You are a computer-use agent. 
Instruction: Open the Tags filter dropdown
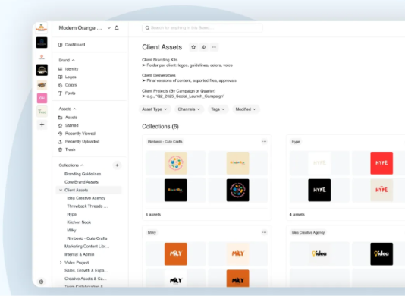coord(218,109)
